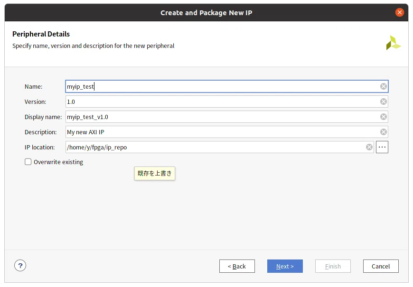
Task: Enable Overwrite existing checkbox
Action: pyautogui.click(x=28, y=162)
